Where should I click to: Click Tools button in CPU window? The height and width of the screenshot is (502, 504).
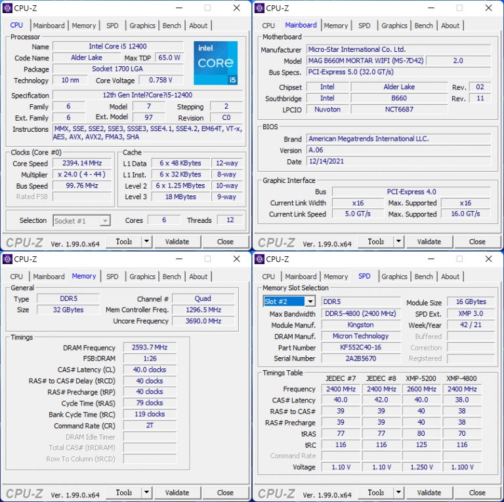coord(124,241)
